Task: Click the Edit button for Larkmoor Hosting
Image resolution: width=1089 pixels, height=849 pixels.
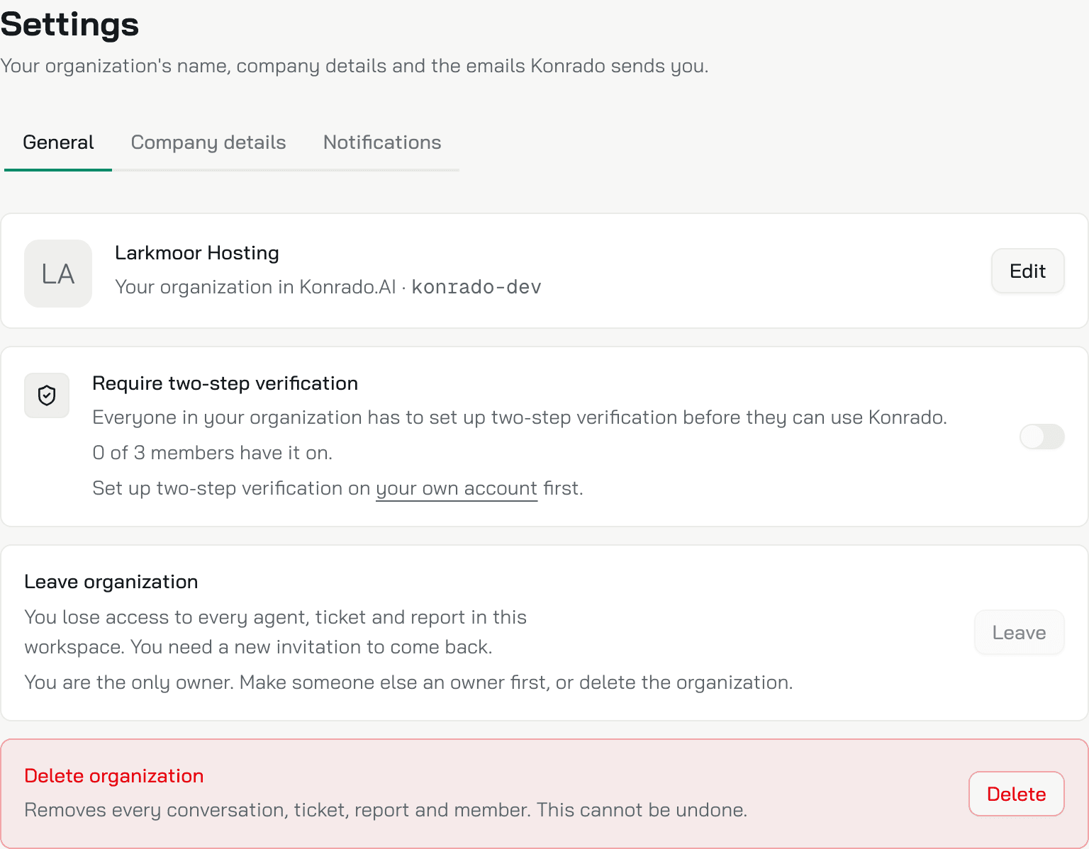Action: click(x=1027, y=271)
